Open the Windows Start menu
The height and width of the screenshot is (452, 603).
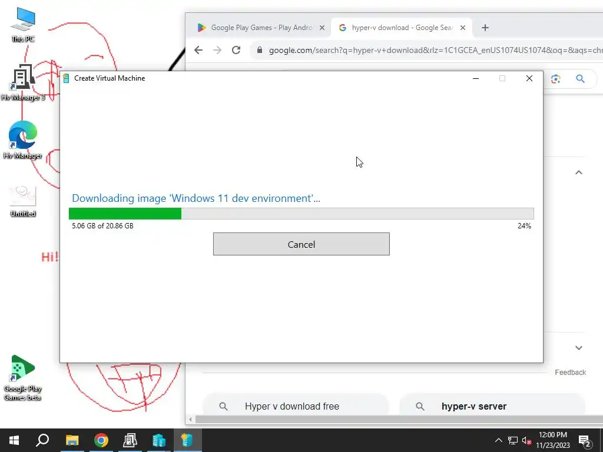pyautogui.click(x=14, y=440)
